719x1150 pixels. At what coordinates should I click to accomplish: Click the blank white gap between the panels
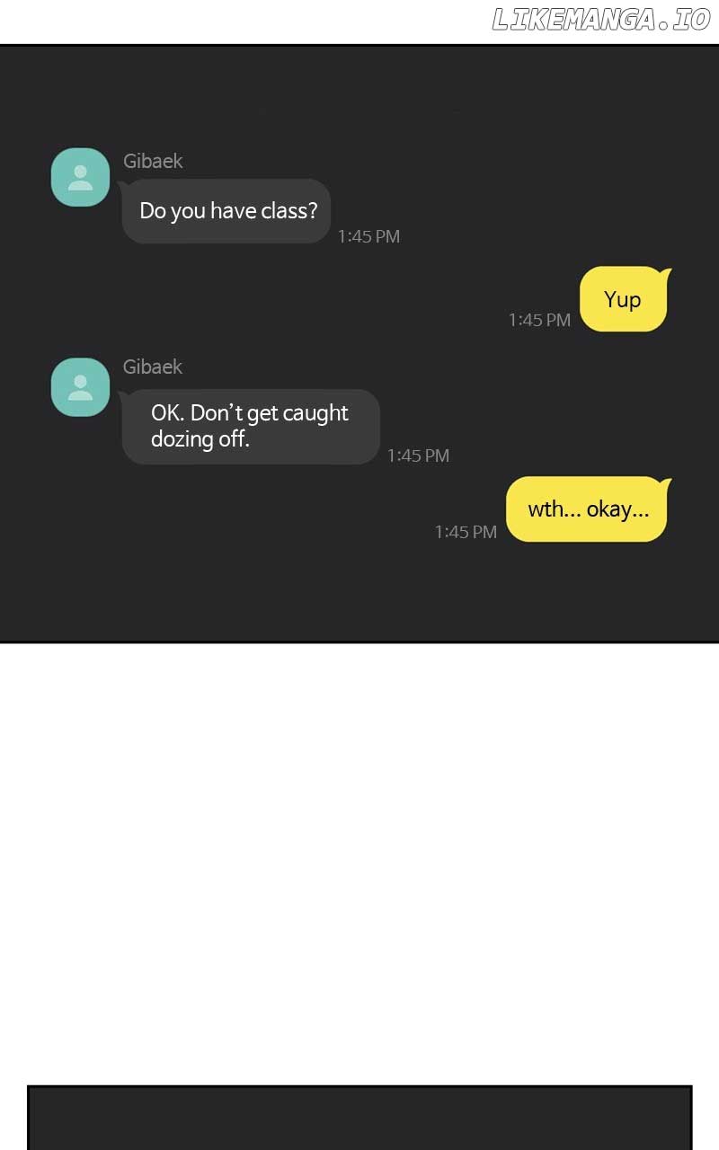coord(359,862)
